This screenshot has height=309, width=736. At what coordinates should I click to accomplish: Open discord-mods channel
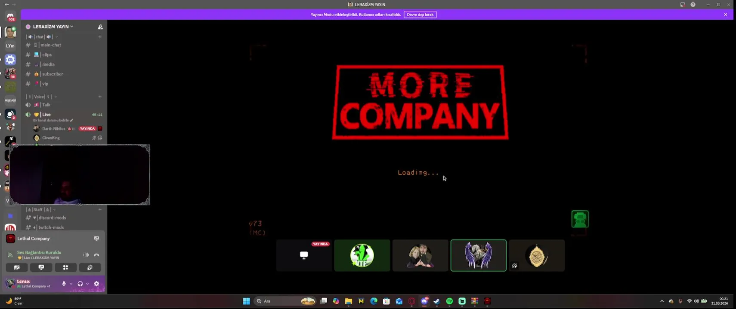coord(64,218)
